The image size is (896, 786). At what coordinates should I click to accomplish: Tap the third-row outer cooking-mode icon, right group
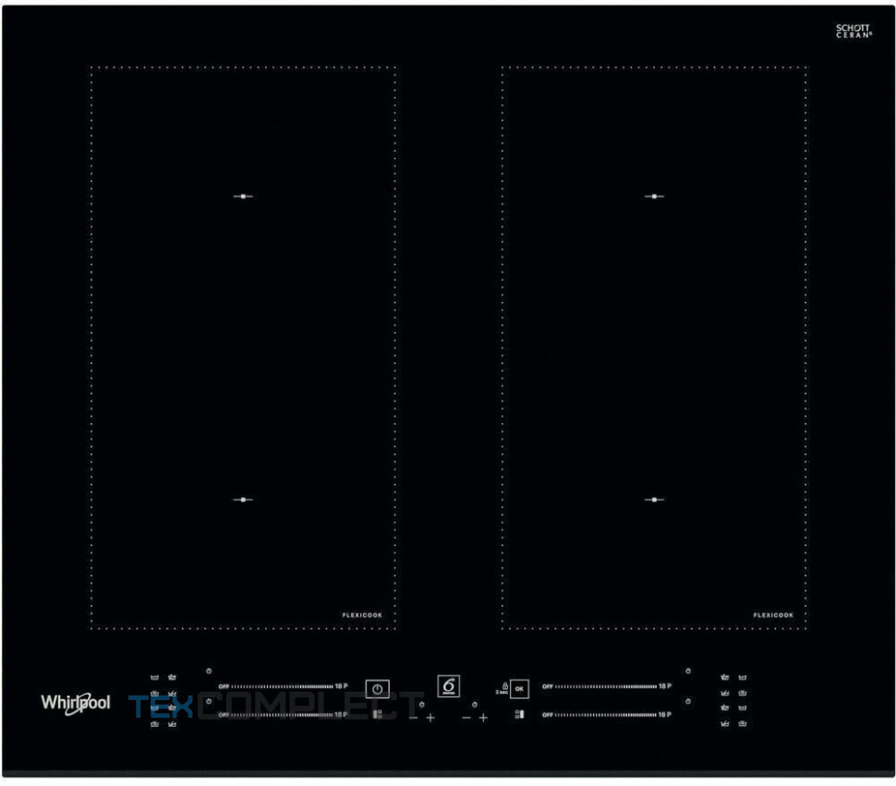(x=743, y=708)
